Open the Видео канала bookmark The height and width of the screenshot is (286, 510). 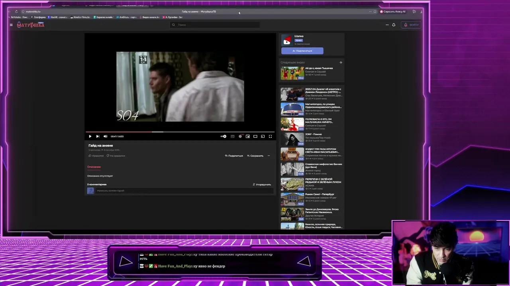tap(149, 17)
